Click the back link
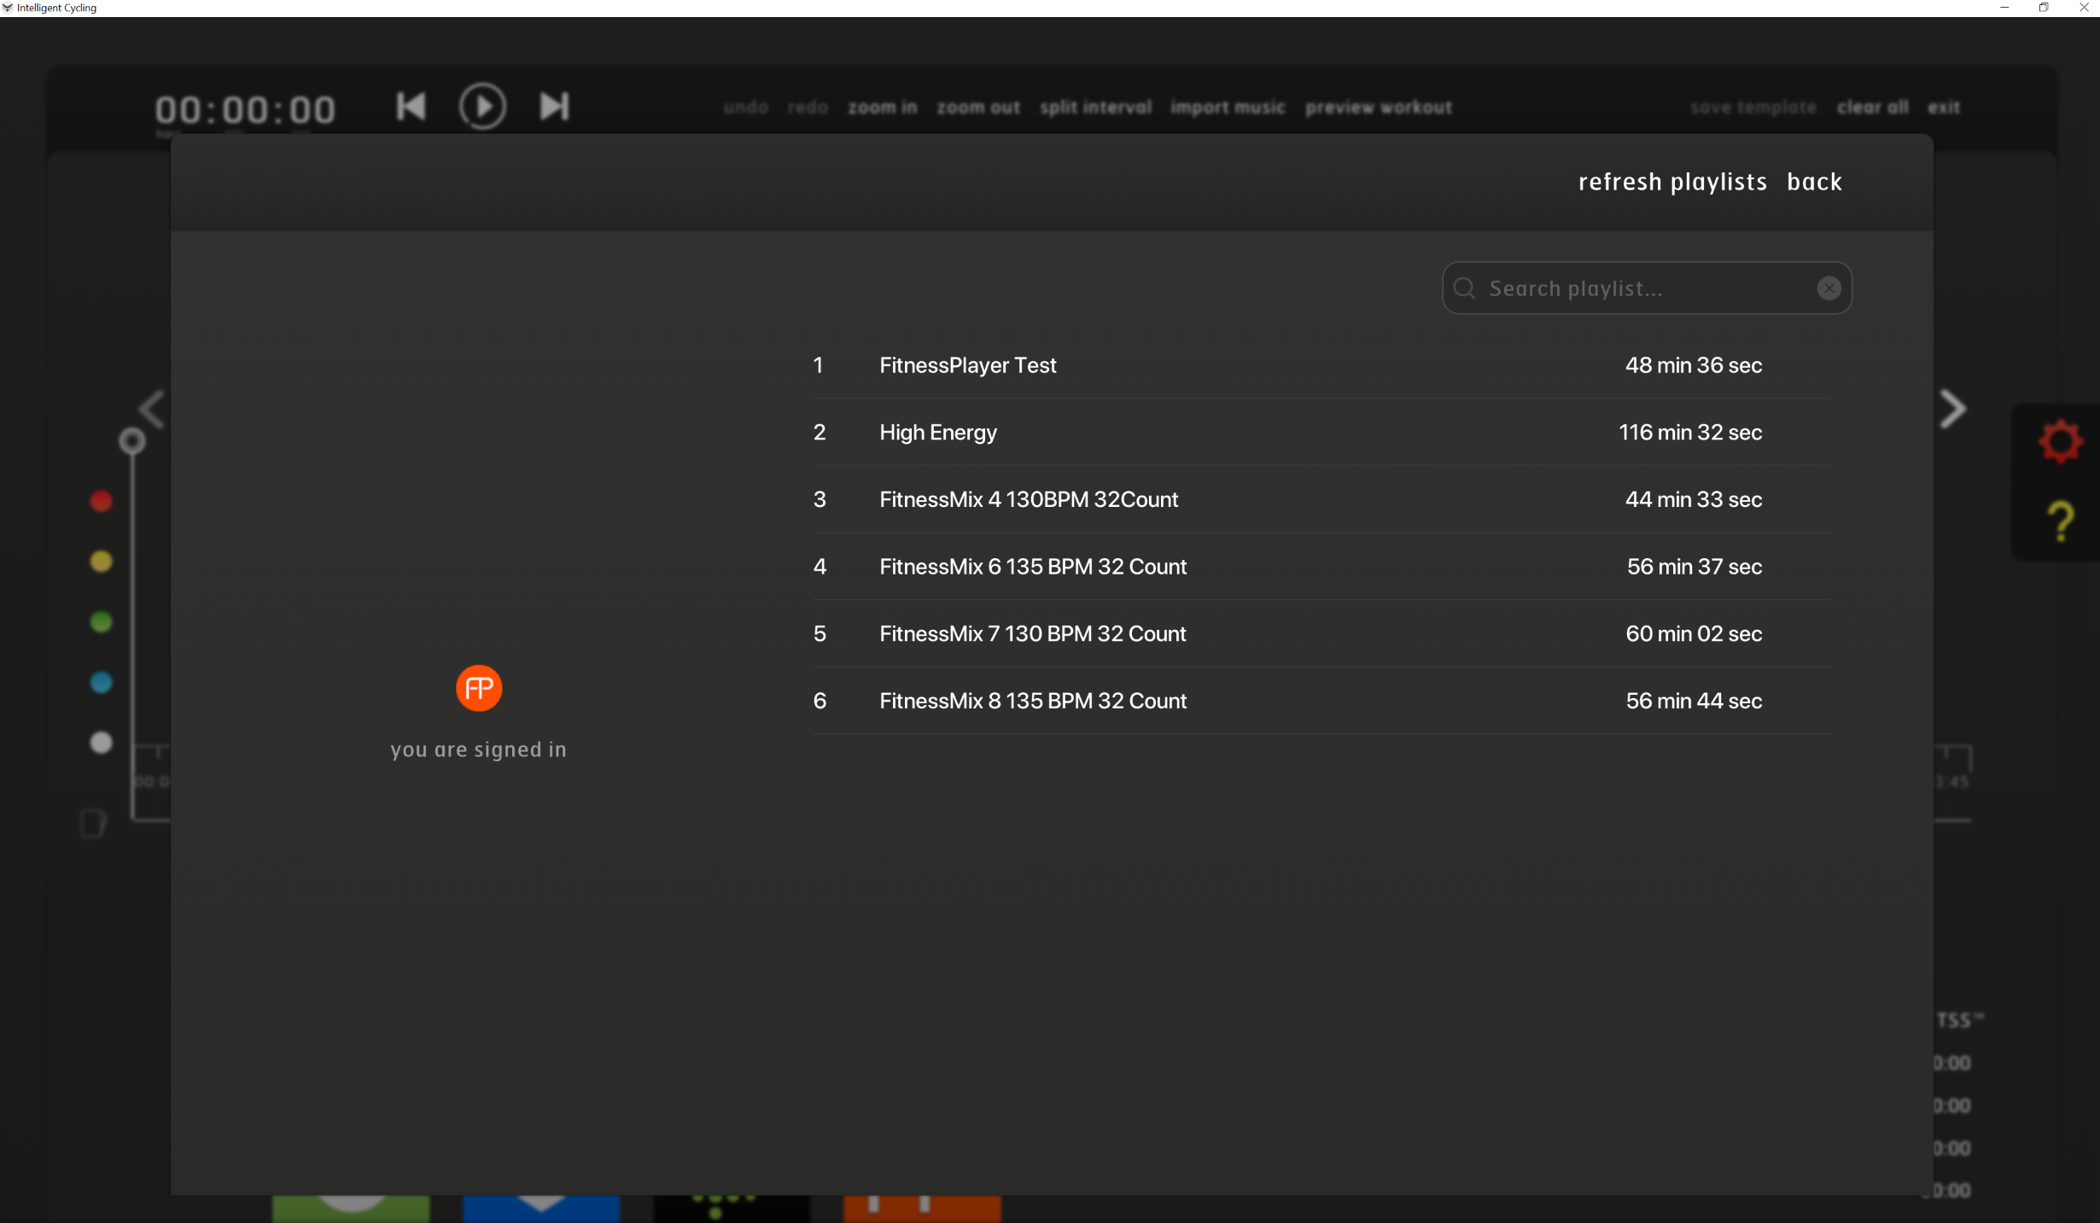This screenshot has width=2100, height=1223. tap(1814, 182)
